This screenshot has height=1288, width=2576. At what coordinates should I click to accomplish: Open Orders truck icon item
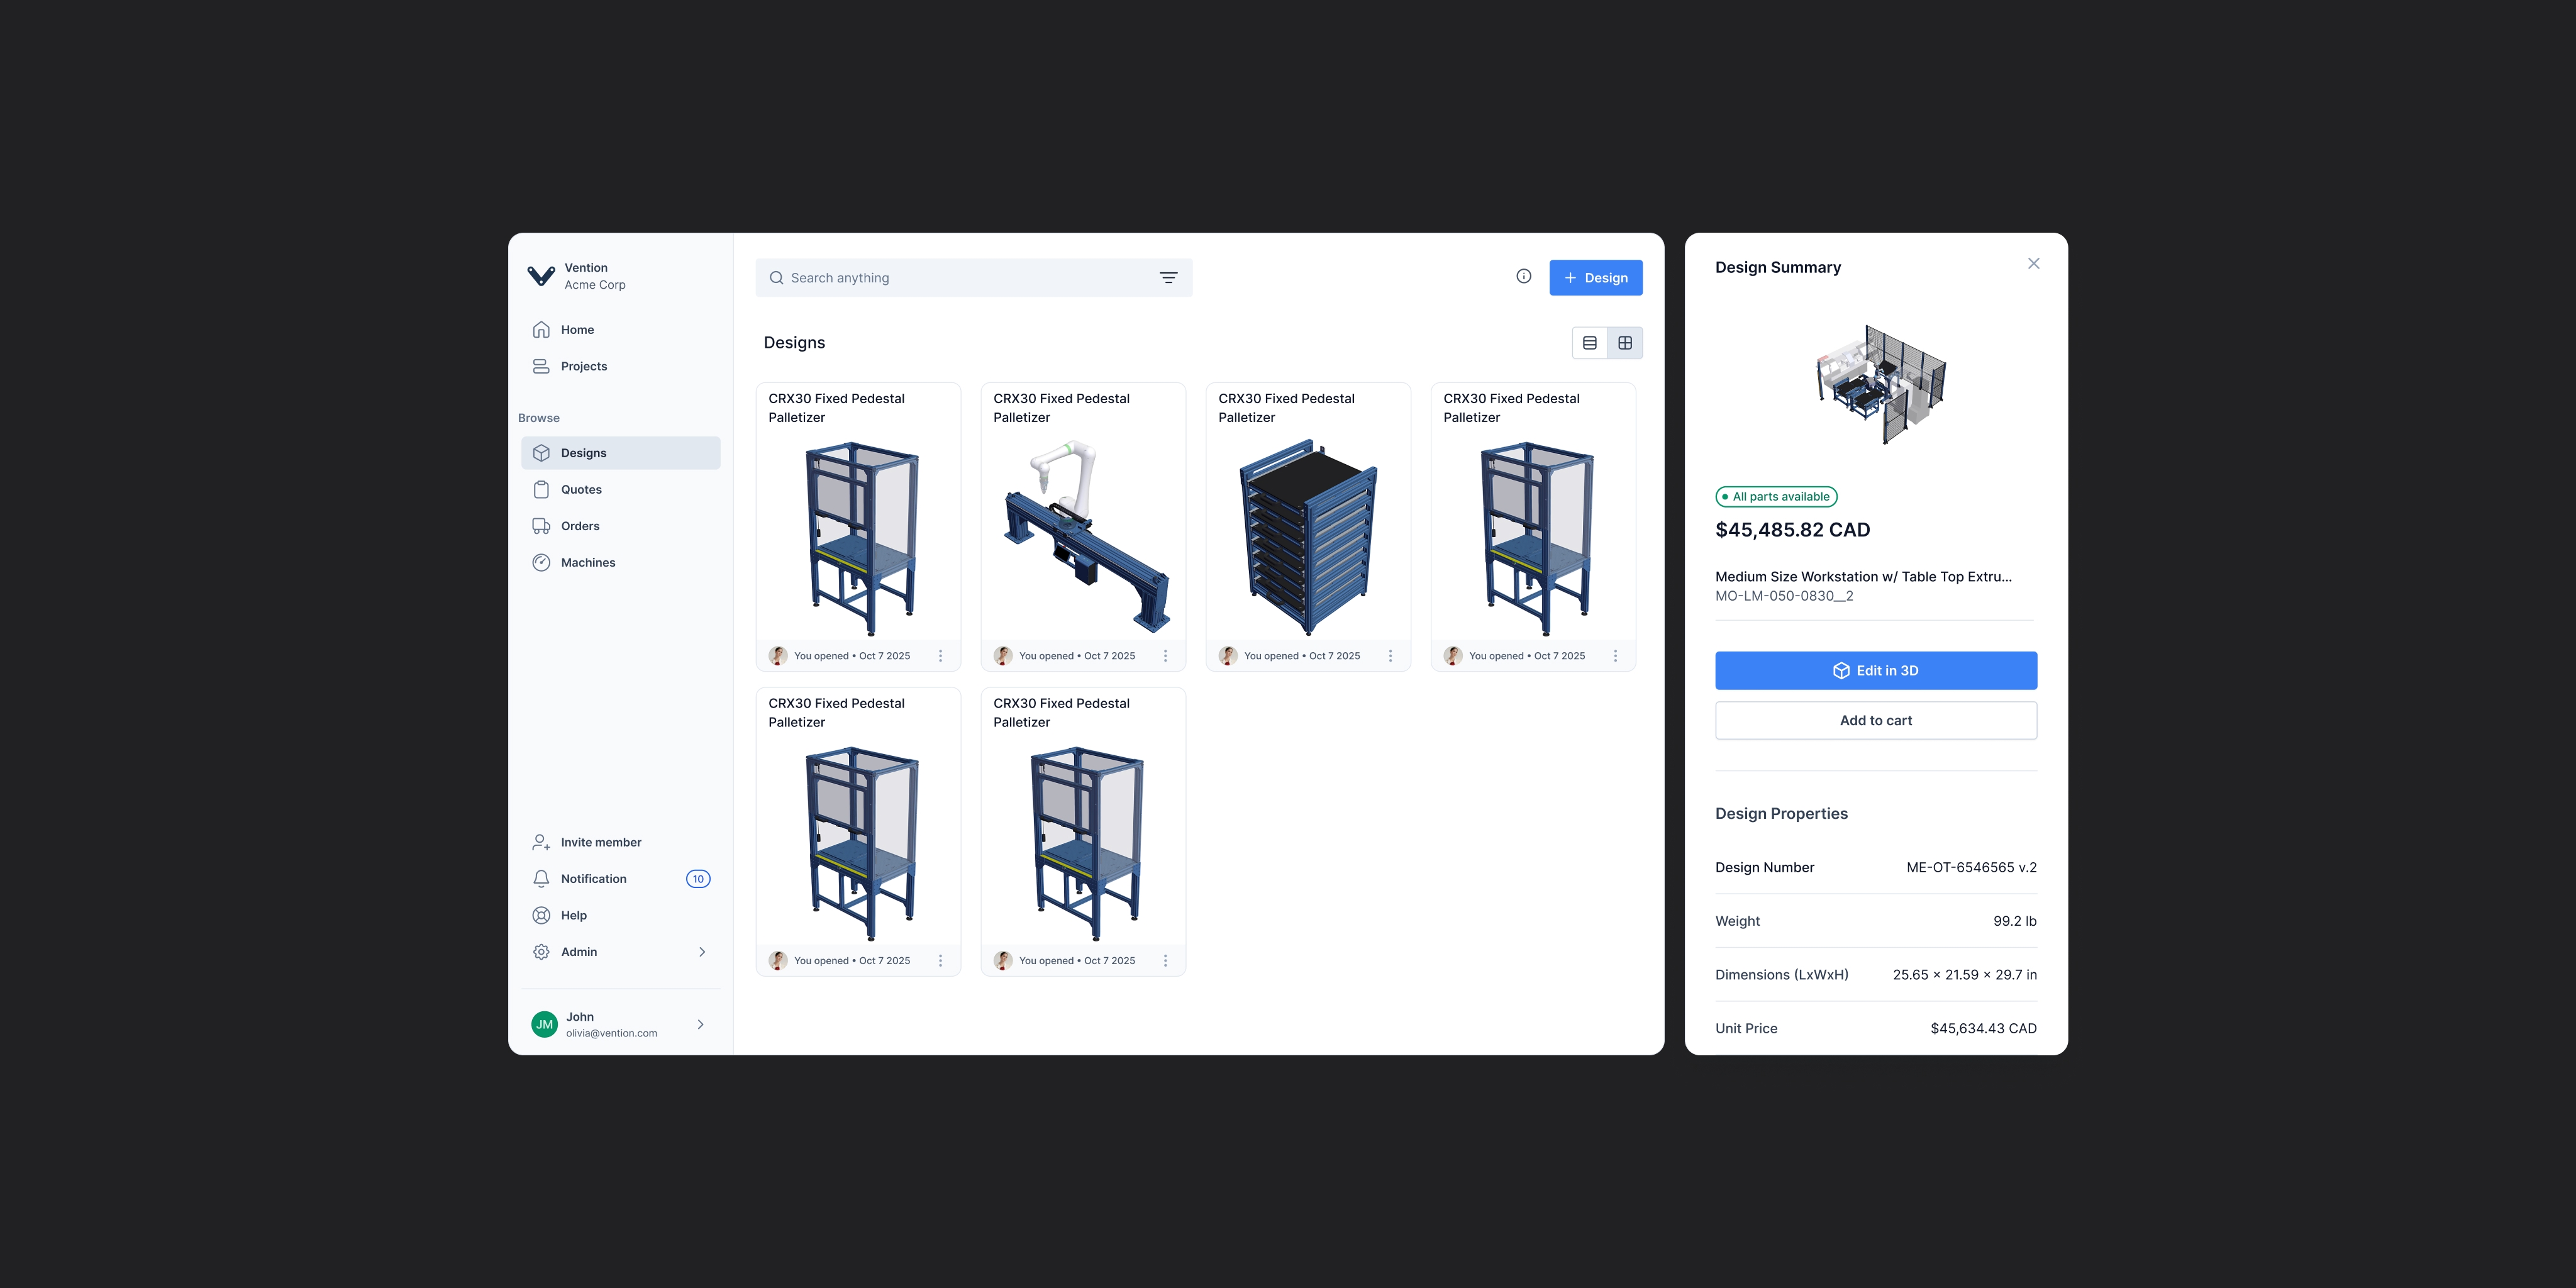pyautogui.click(x=580, y=526)
